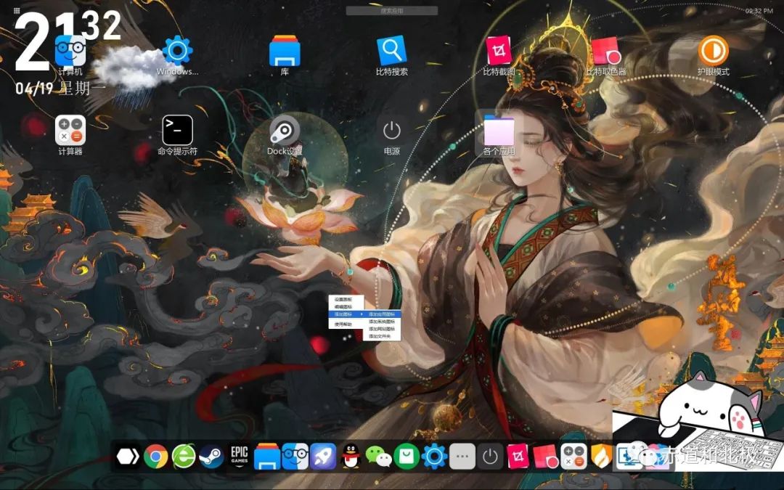Image resolution: width=784 pixels, height=490 pixels.
Task: Open 比特取色器 color picker desktop icon
Action: [605, 51]
